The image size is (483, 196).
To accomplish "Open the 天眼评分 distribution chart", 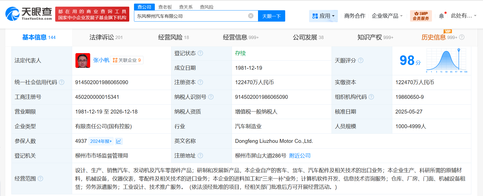I will 447,60.
